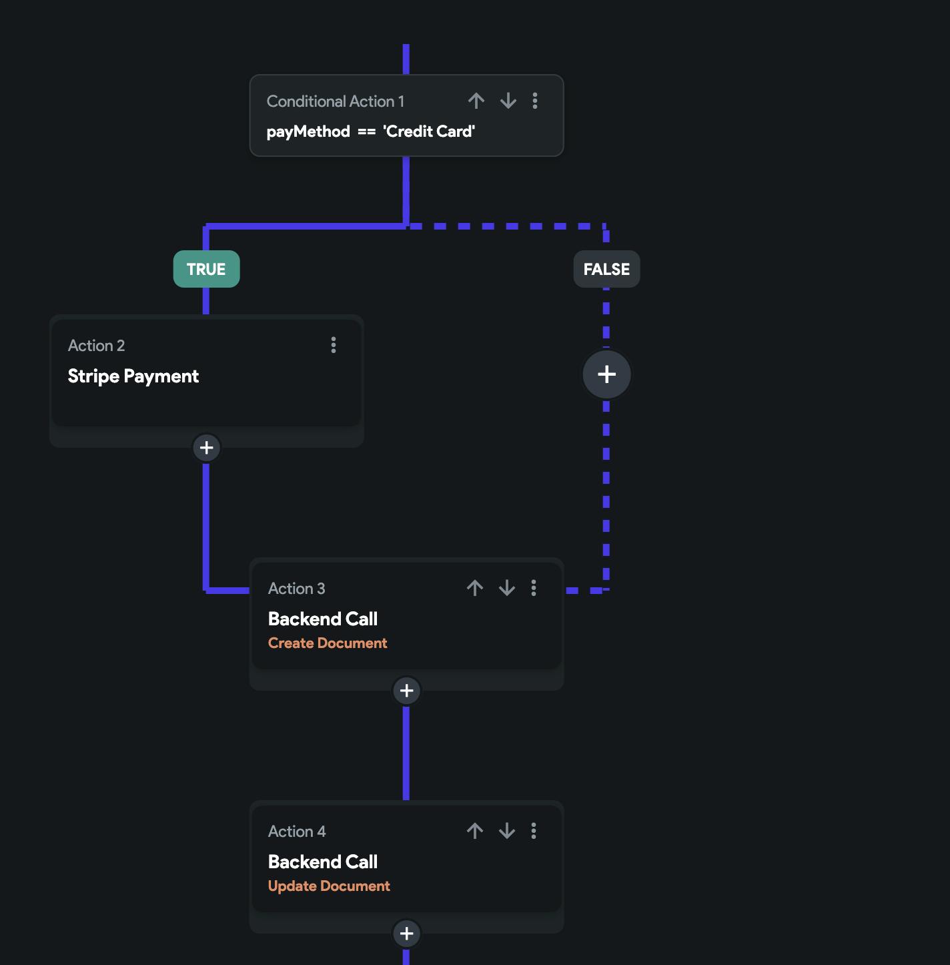Move Conditional Action 1 up
Image resolution: width=950 pixels, height=965 pixels.
click(476, 101)
